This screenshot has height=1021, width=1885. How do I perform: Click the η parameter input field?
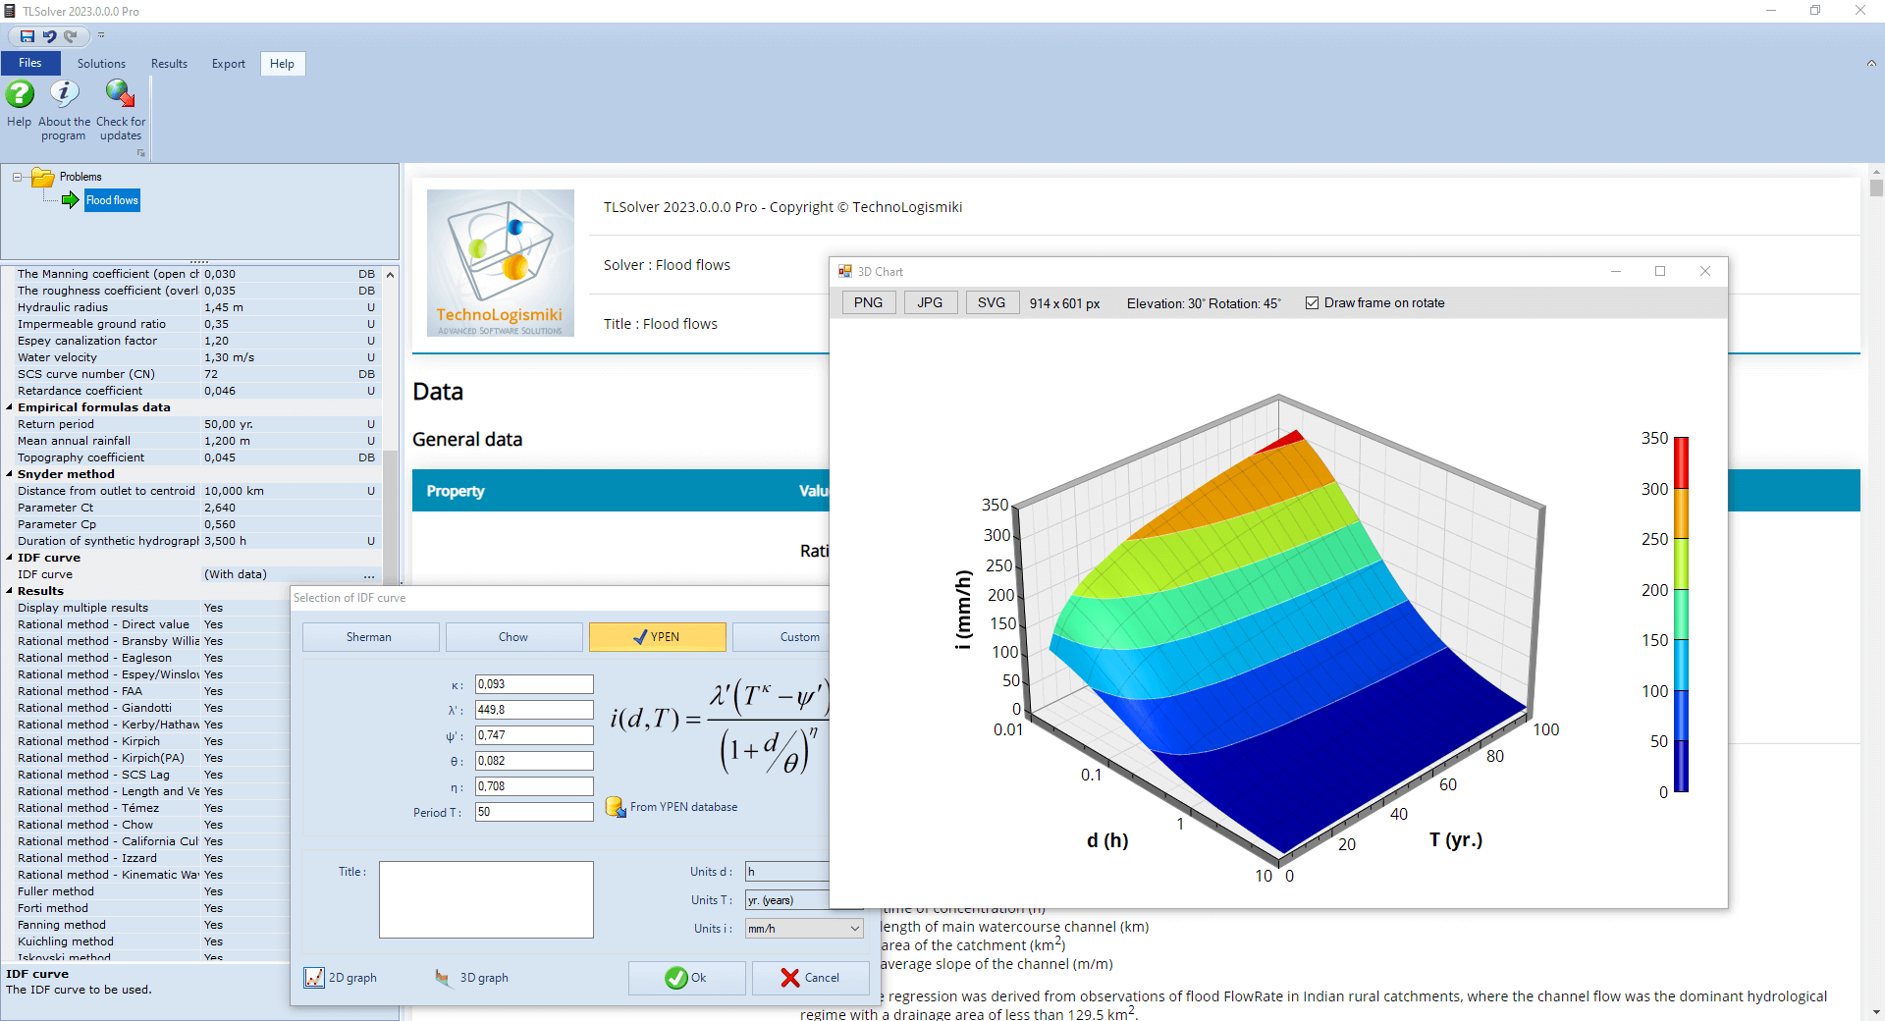(x=534, y=786)
